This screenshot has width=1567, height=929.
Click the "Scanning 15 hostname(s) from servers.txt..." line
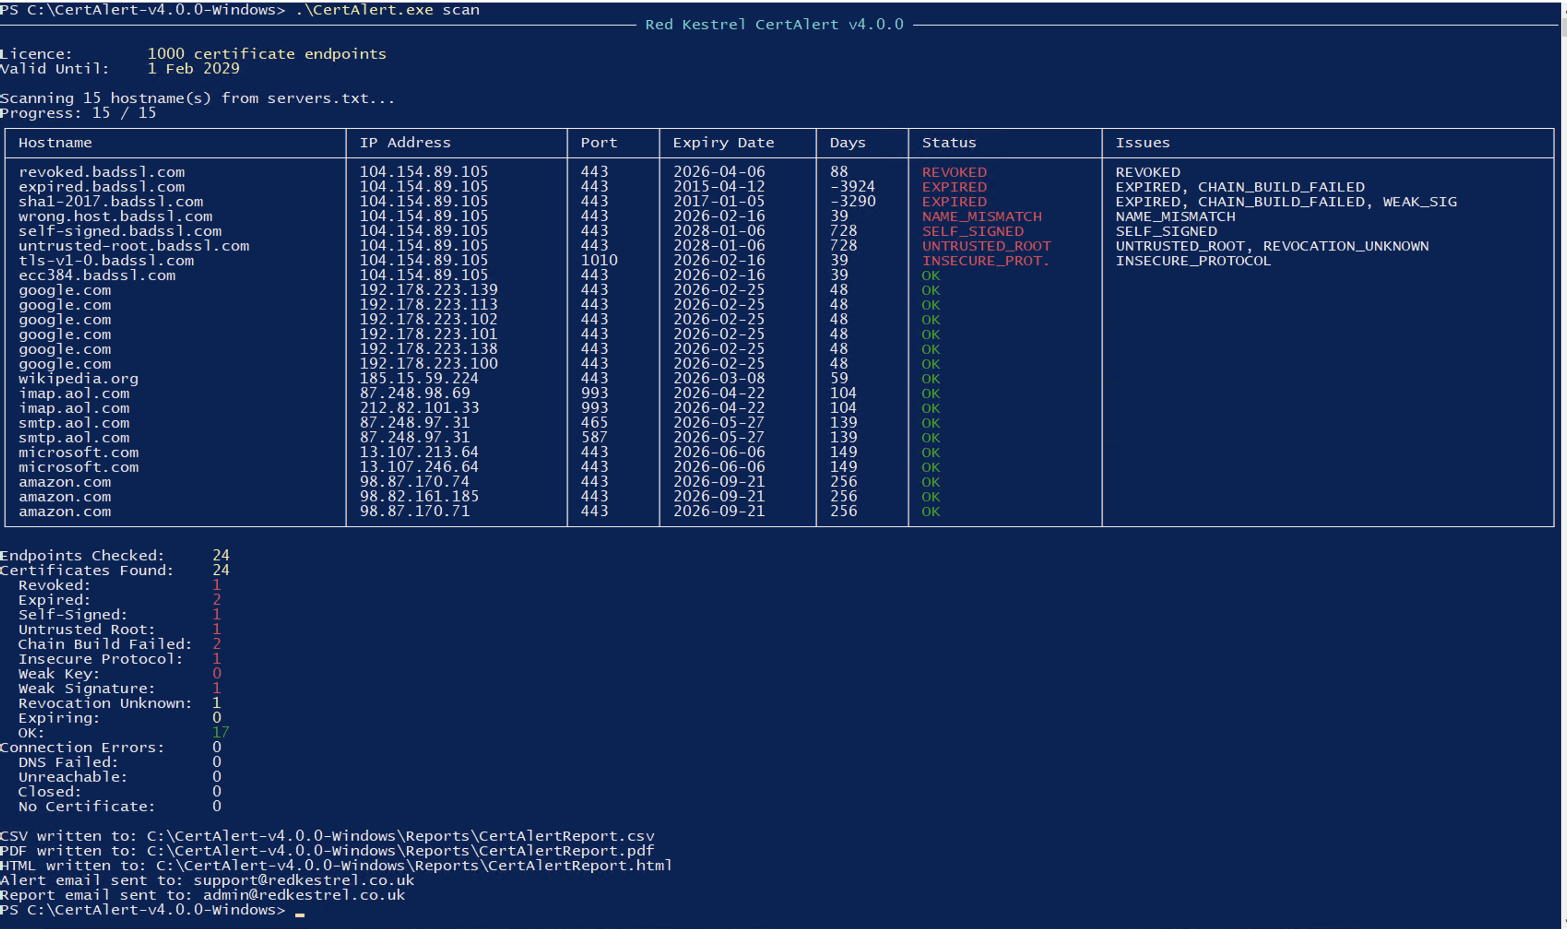[197, 98]
